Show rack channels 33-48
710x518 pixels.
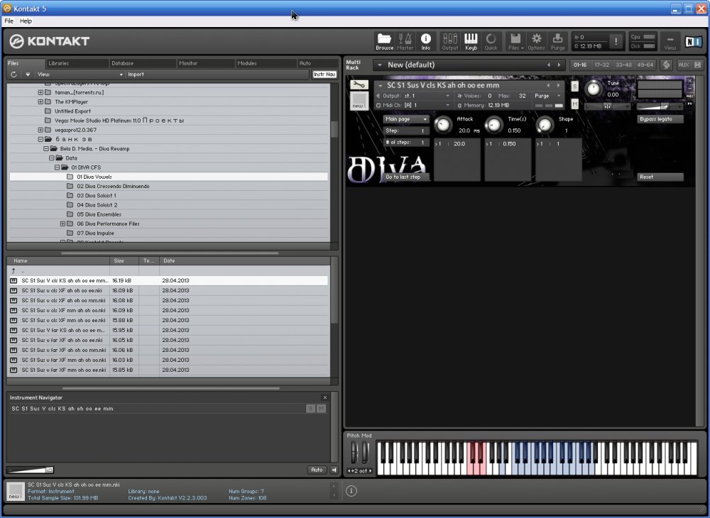623,65
